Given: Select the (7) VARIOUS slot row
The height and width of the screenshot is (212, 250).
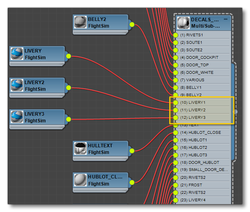Looking at the screenshot, I should point(204,80).
